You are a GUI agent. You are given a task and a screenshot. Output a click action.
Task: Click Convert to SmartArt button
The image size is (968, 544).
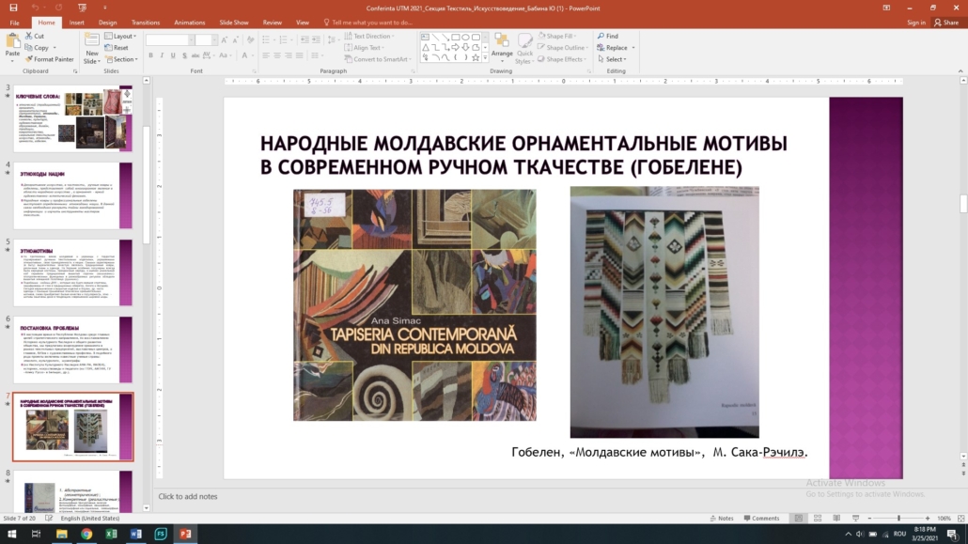point(377,59)
